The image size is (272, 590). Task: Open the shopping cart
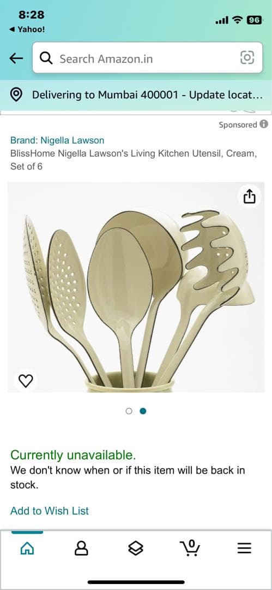pos(190,548)
